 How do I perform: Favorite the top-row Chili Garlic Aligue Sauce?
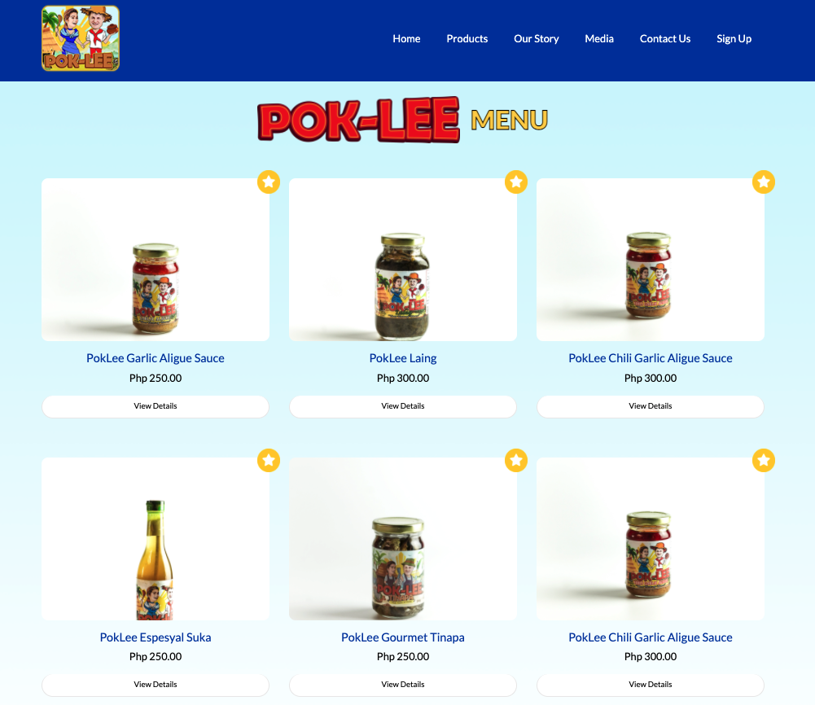click(x=764, y=182)
